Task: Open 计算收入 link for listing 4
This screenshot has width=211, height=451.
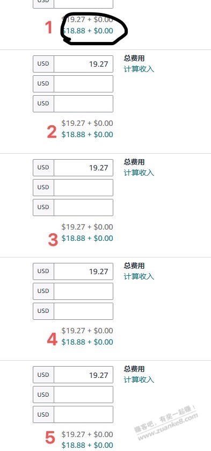Action: tap(139, 276)
